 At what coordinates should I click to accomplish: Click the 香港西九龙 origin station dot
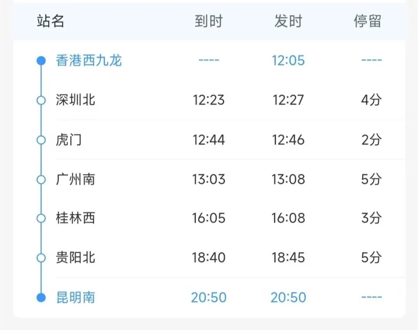tap(41, 60)
